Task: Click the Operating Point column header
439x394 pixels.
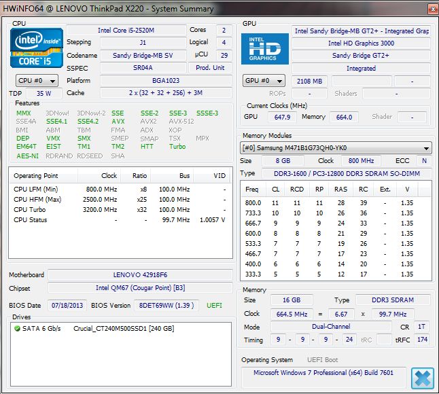Action: tap(43, 176)
